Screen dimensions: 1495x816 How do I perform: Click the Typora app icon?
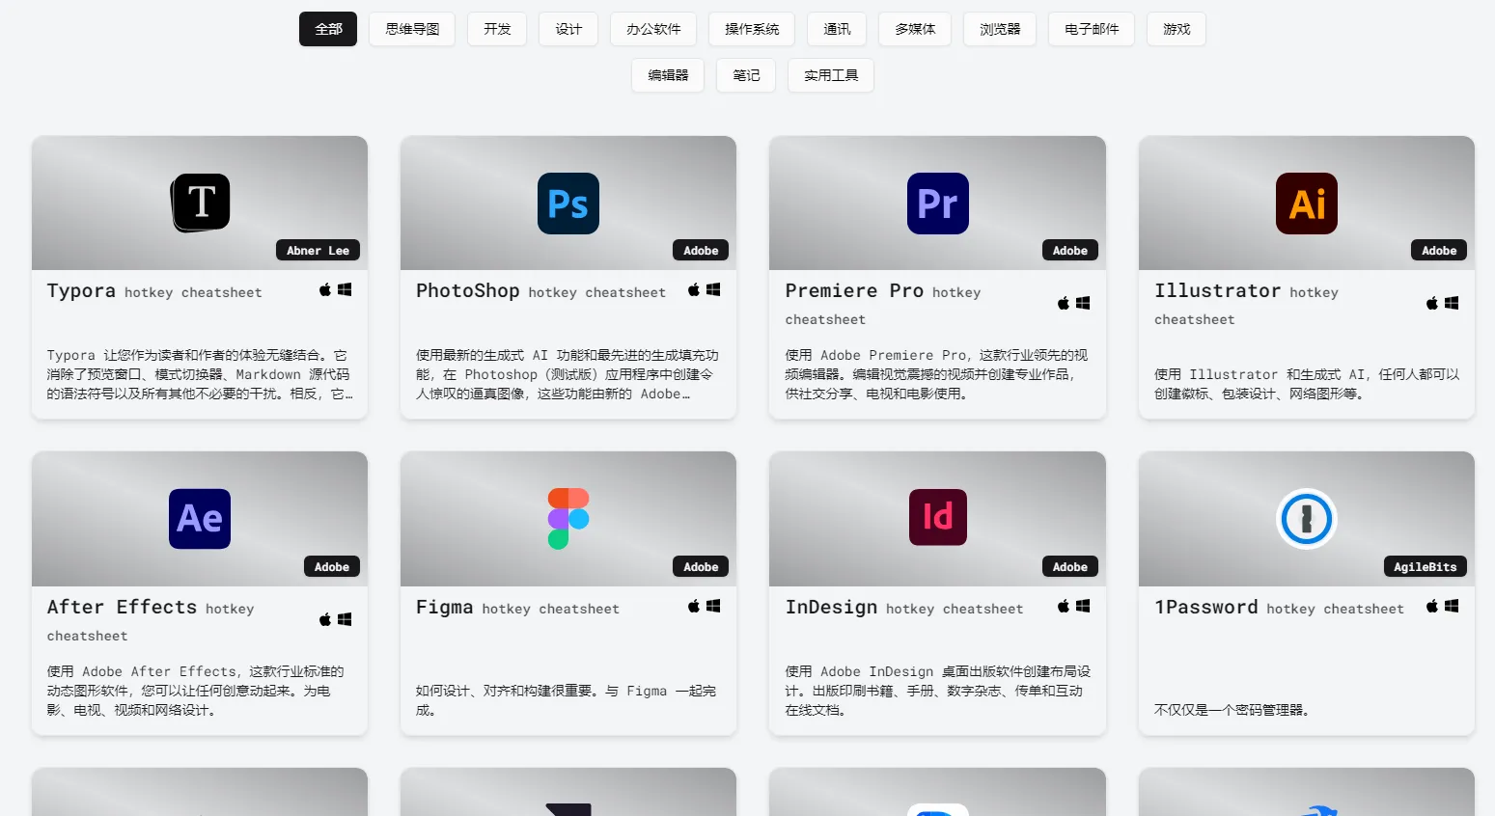pos(201,203)
